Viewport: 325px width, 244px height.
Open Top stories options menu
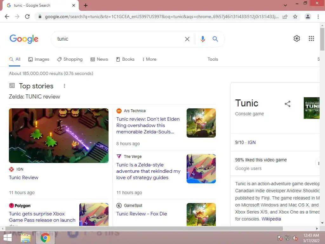[x=64, y=86]
